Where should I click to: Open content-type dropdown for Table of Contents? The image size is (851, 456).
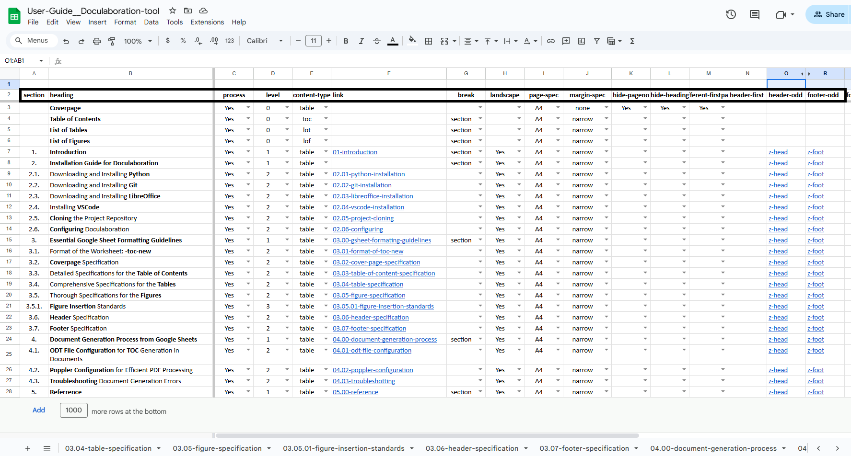click(x=326, y=119)
